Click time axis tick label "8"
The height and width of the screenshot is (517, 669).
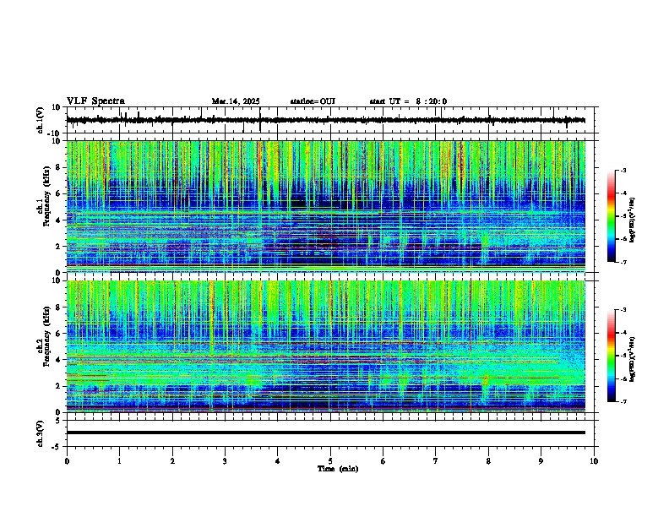(488, 461)
